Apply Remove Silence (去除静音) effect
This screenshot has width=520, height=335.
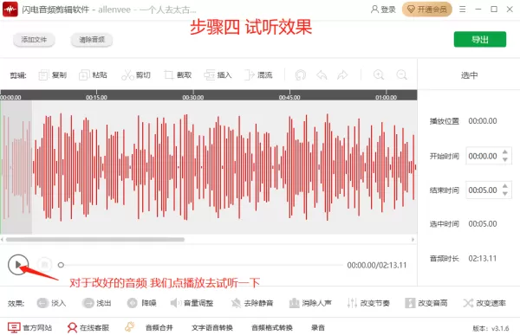pos(252,303)
